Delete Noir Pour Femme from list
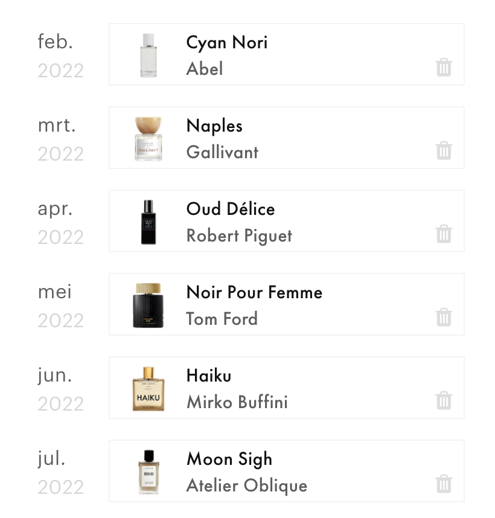Screen dimensions: 495x518 click(444, 317)
